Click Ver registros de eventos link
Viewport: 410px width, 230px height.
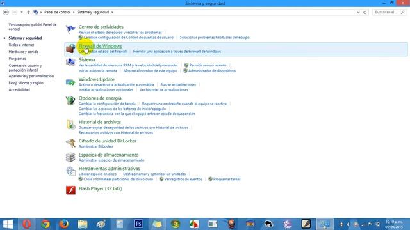point(183,179)
